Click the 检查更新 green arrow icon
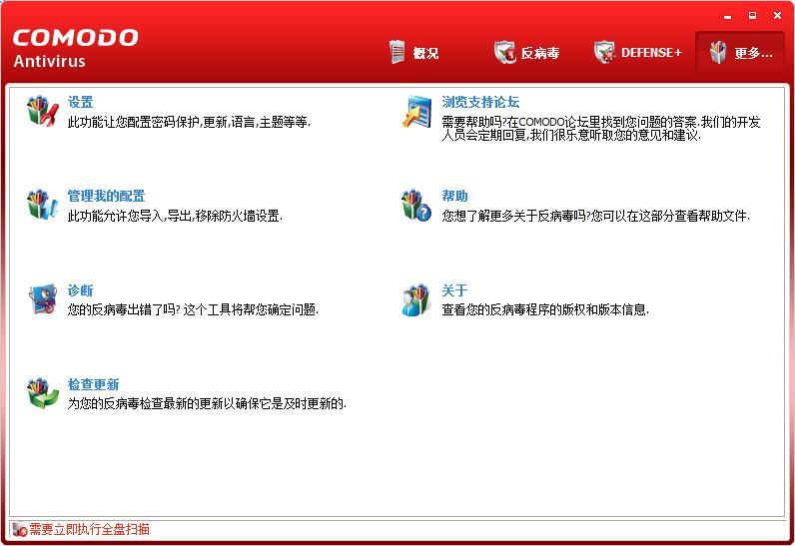795x546 pixels. 43,392
